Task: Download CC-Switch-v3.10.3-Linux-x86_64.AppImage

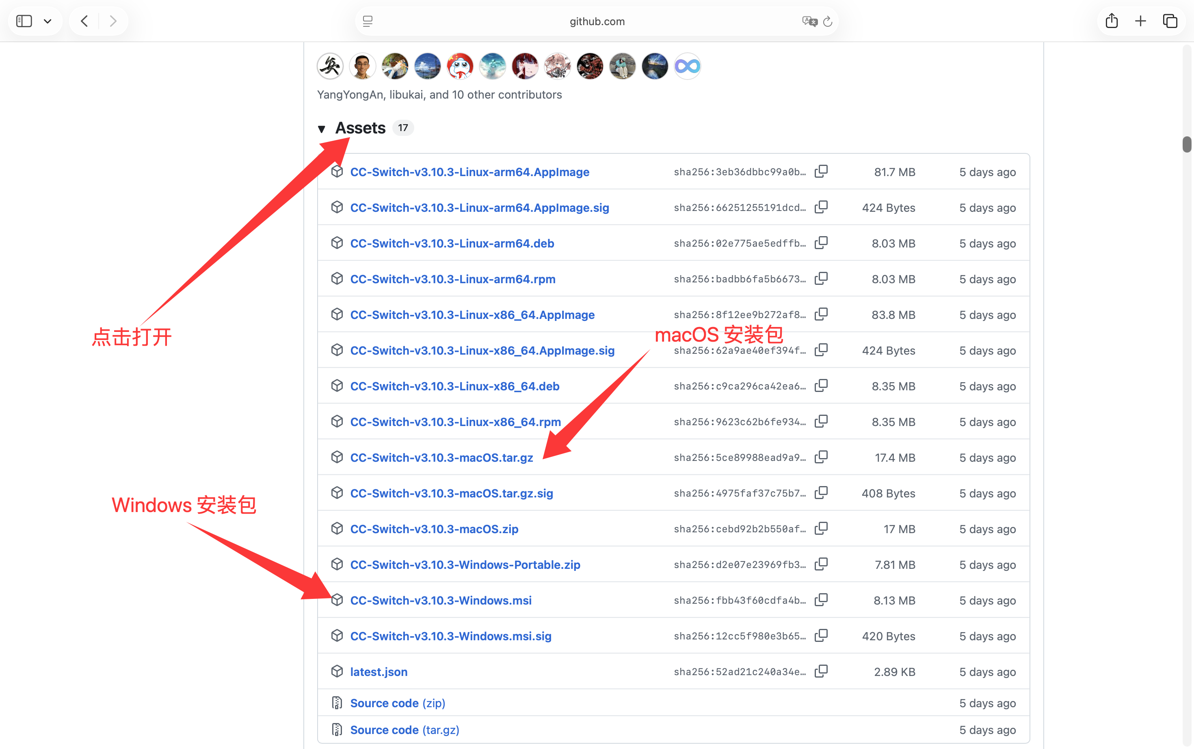Action: pyautogui.click(x=472, y=314)
